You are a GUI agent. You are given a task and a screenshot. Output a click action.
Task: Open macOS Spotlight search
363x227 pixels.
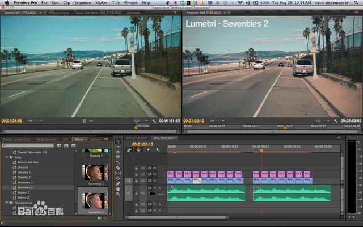click(x=356, y=2)
